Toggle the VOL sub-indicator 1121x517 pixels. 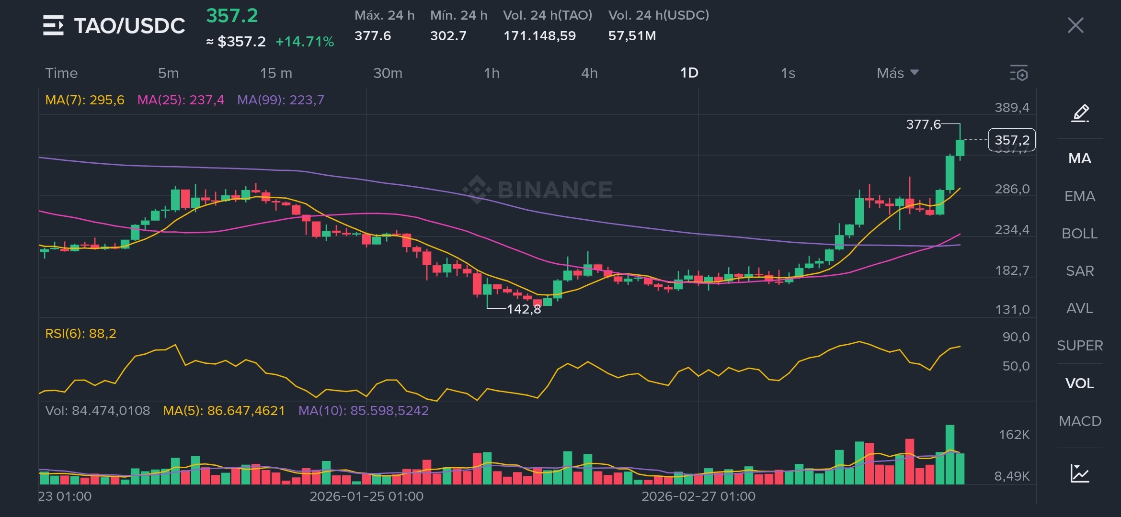(x=1080, y=383)
